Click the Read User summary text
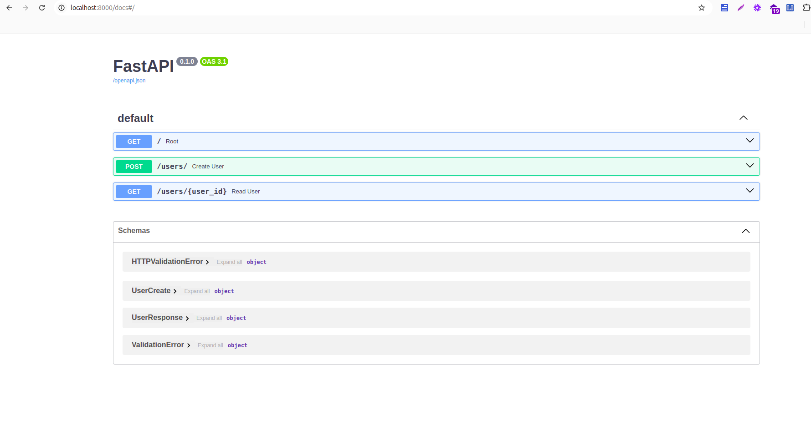This screenshot has width=811, height=446. pyautogui.click(x=246, y=192)
